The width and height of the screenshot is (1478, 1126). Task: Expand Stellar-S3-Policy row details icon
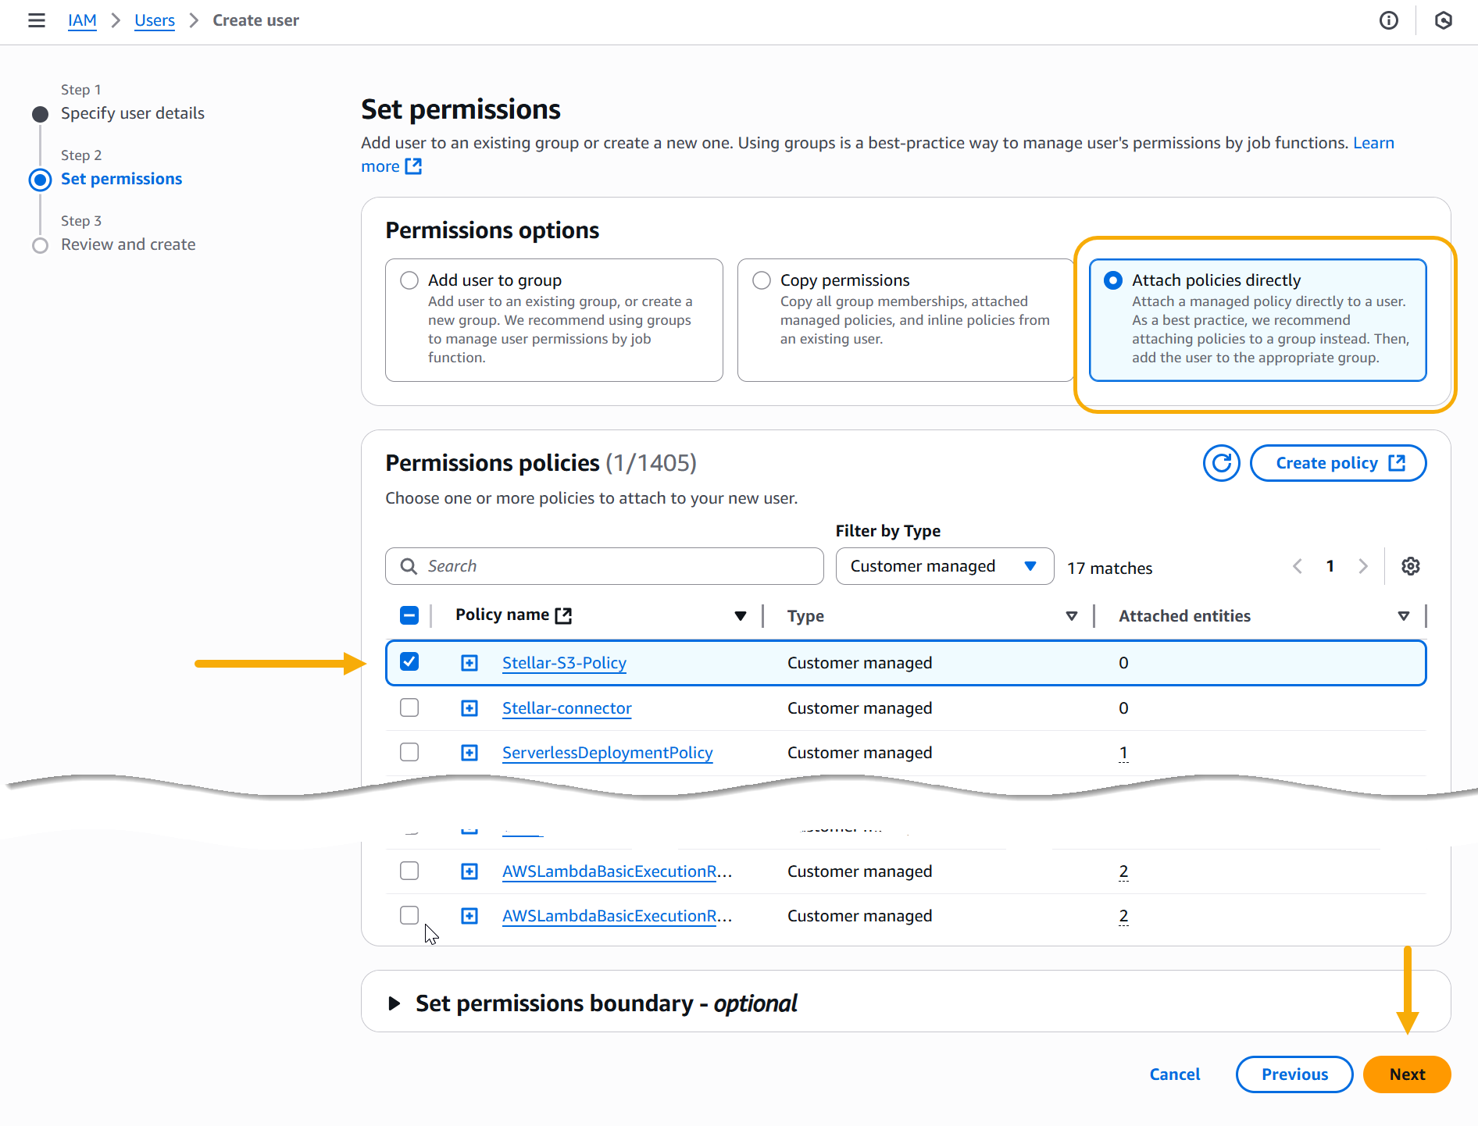[469, 663]
